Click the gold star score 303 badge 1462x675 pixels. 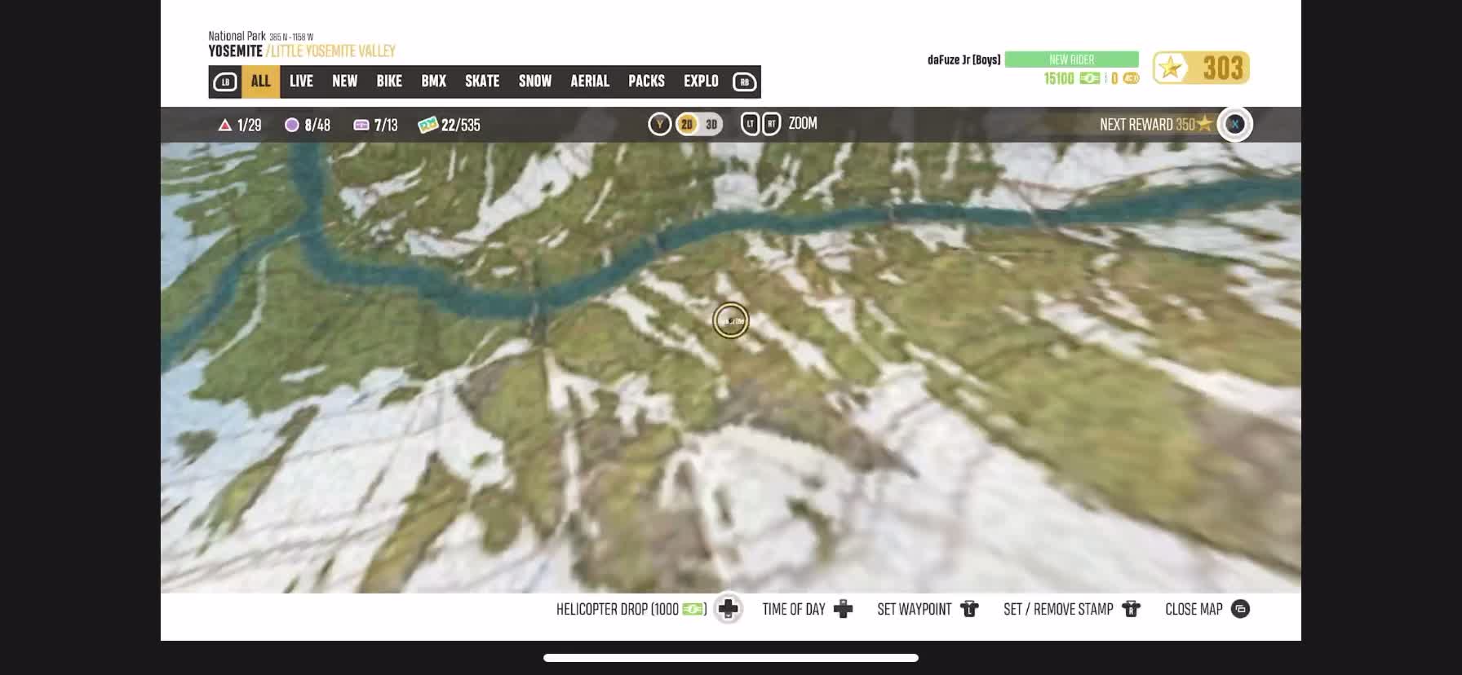[1201, 68]
